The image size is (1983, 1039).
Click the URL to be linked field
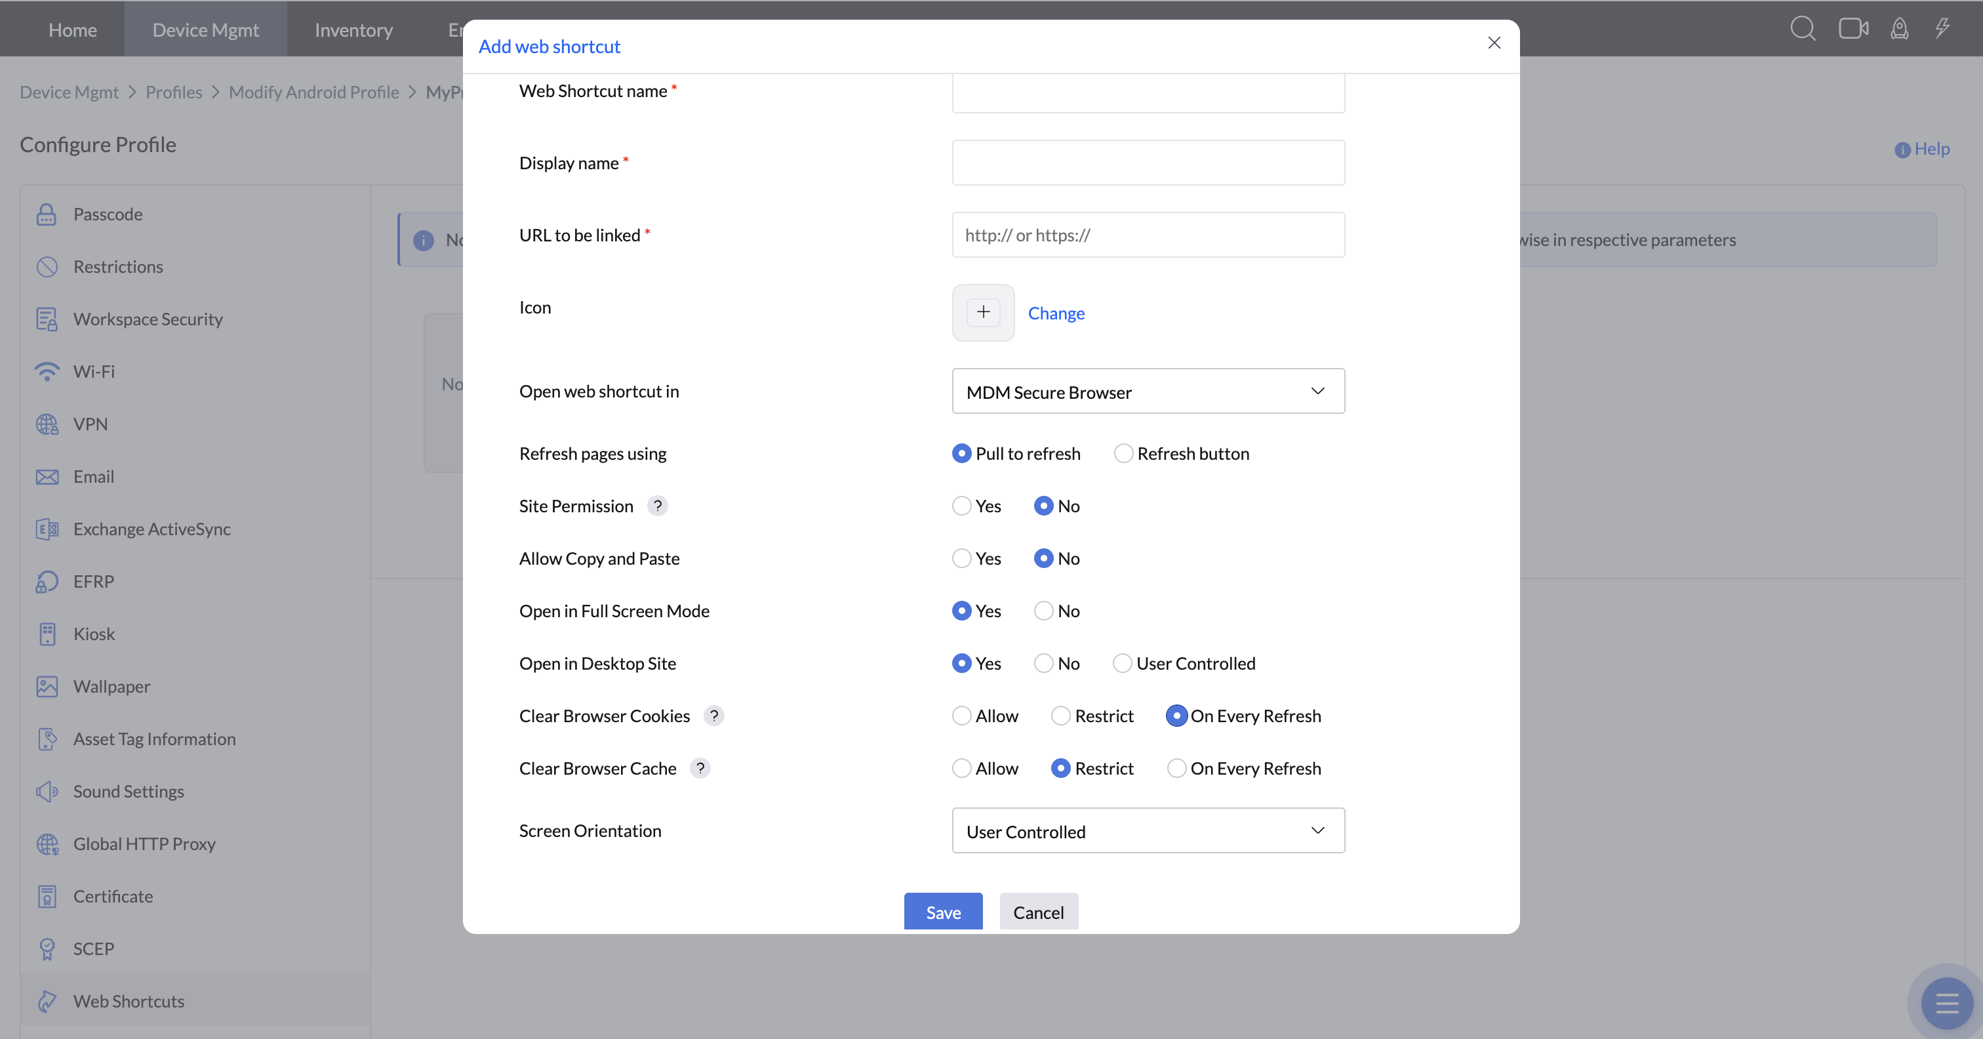pos(1148,235)
